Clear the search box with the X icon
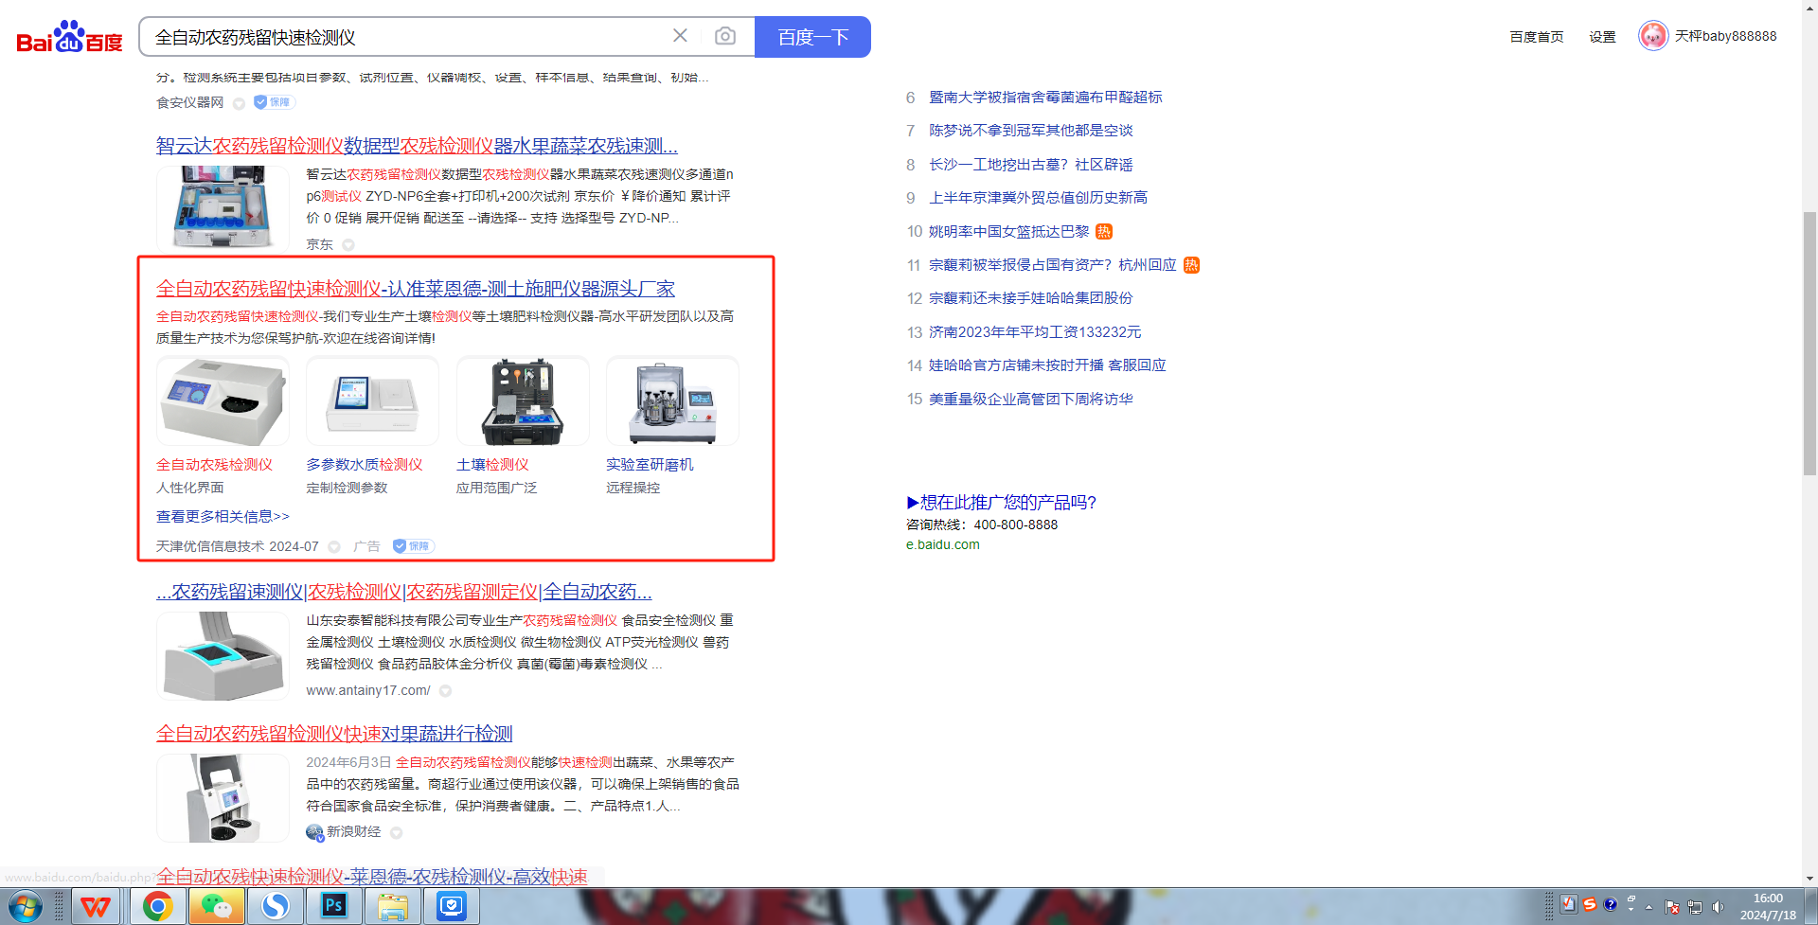This screenshot has width=1818, height=925. click(680, 36)
